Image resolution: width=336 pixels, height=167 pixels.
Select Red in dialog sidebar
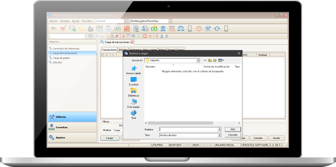pyautogui.click(x=133, y=115)
